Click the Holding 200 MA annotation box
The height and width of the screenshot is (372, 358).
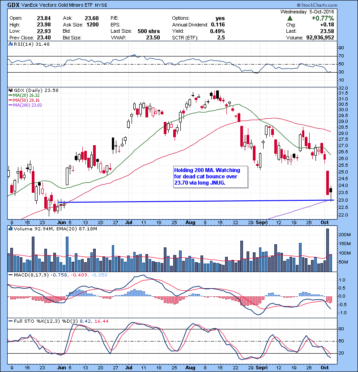tap(211, 177)
